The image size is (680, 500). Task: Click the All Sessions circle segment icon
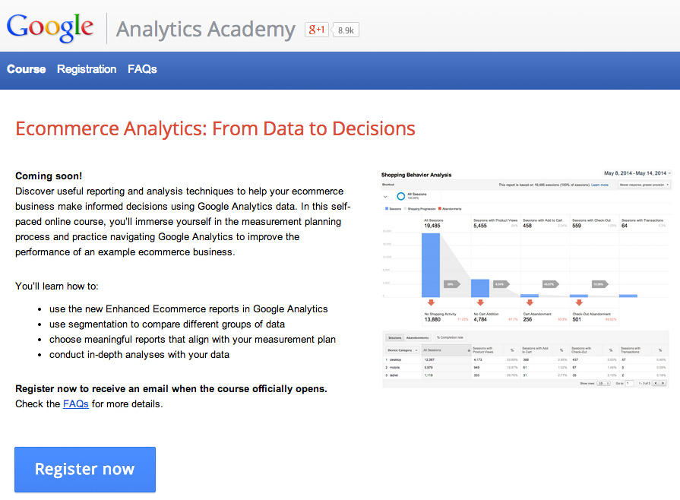(400, 196)
